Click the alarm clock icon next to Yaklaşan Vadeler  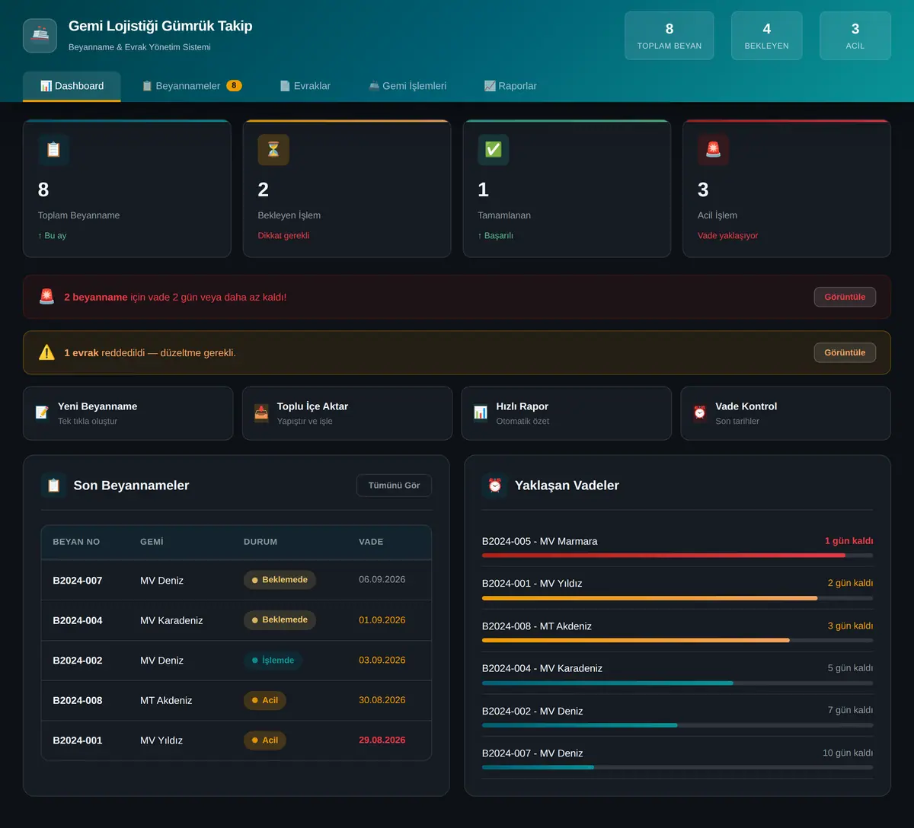[495, 486]
